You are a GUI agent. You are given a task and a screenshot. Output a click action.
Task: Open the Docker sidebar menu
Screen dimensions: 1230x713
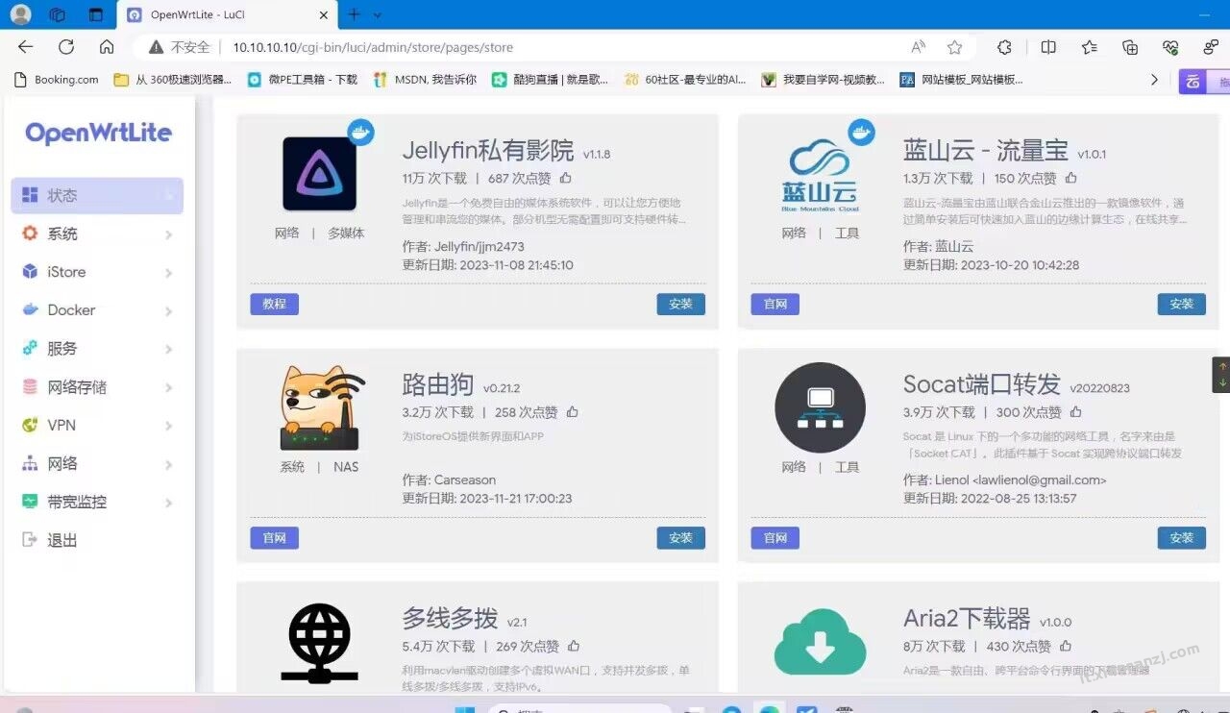click(97, 310)
